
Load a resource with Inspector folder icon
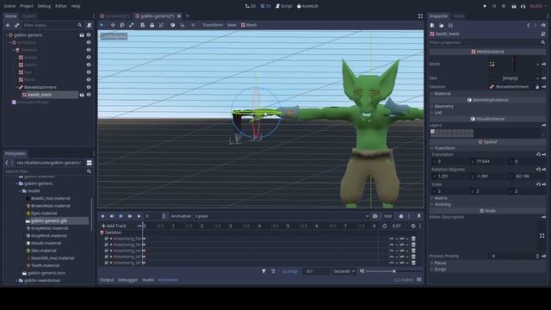click(x=442, y=25)
